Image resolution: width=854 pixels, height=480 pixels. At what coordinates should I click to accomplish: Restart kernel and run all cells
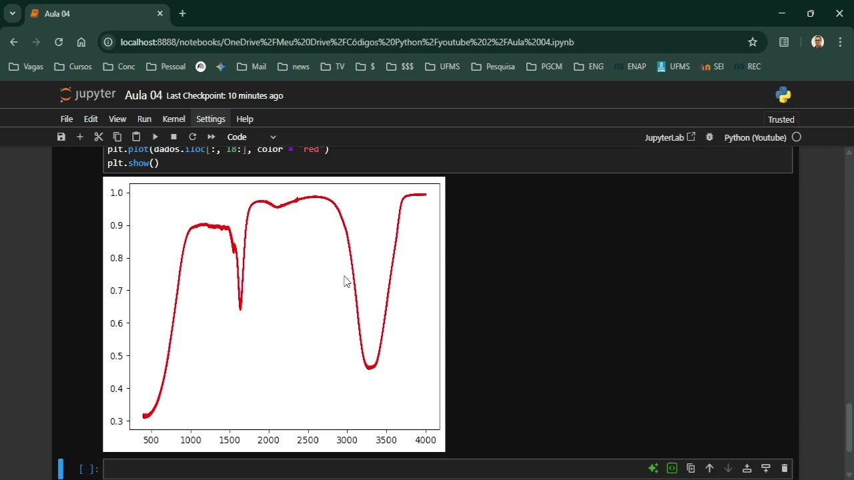coord(211,137)
